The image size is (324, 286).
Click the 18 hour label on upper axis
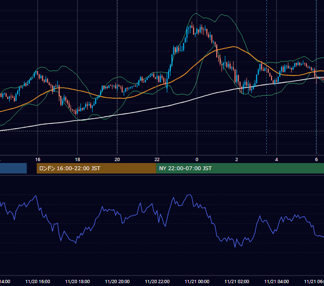click(78, 160)
